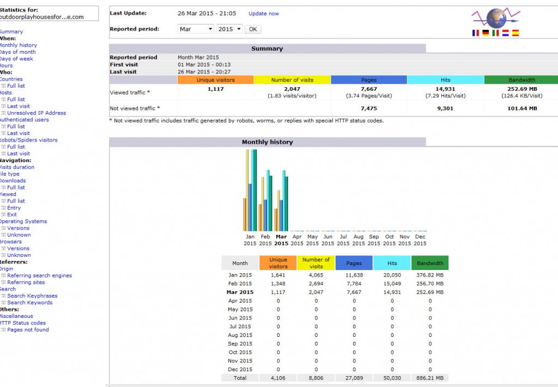This screenshot has height=387, width=558.
Task: Open the Days of week report
Action: tap(16, 59)
